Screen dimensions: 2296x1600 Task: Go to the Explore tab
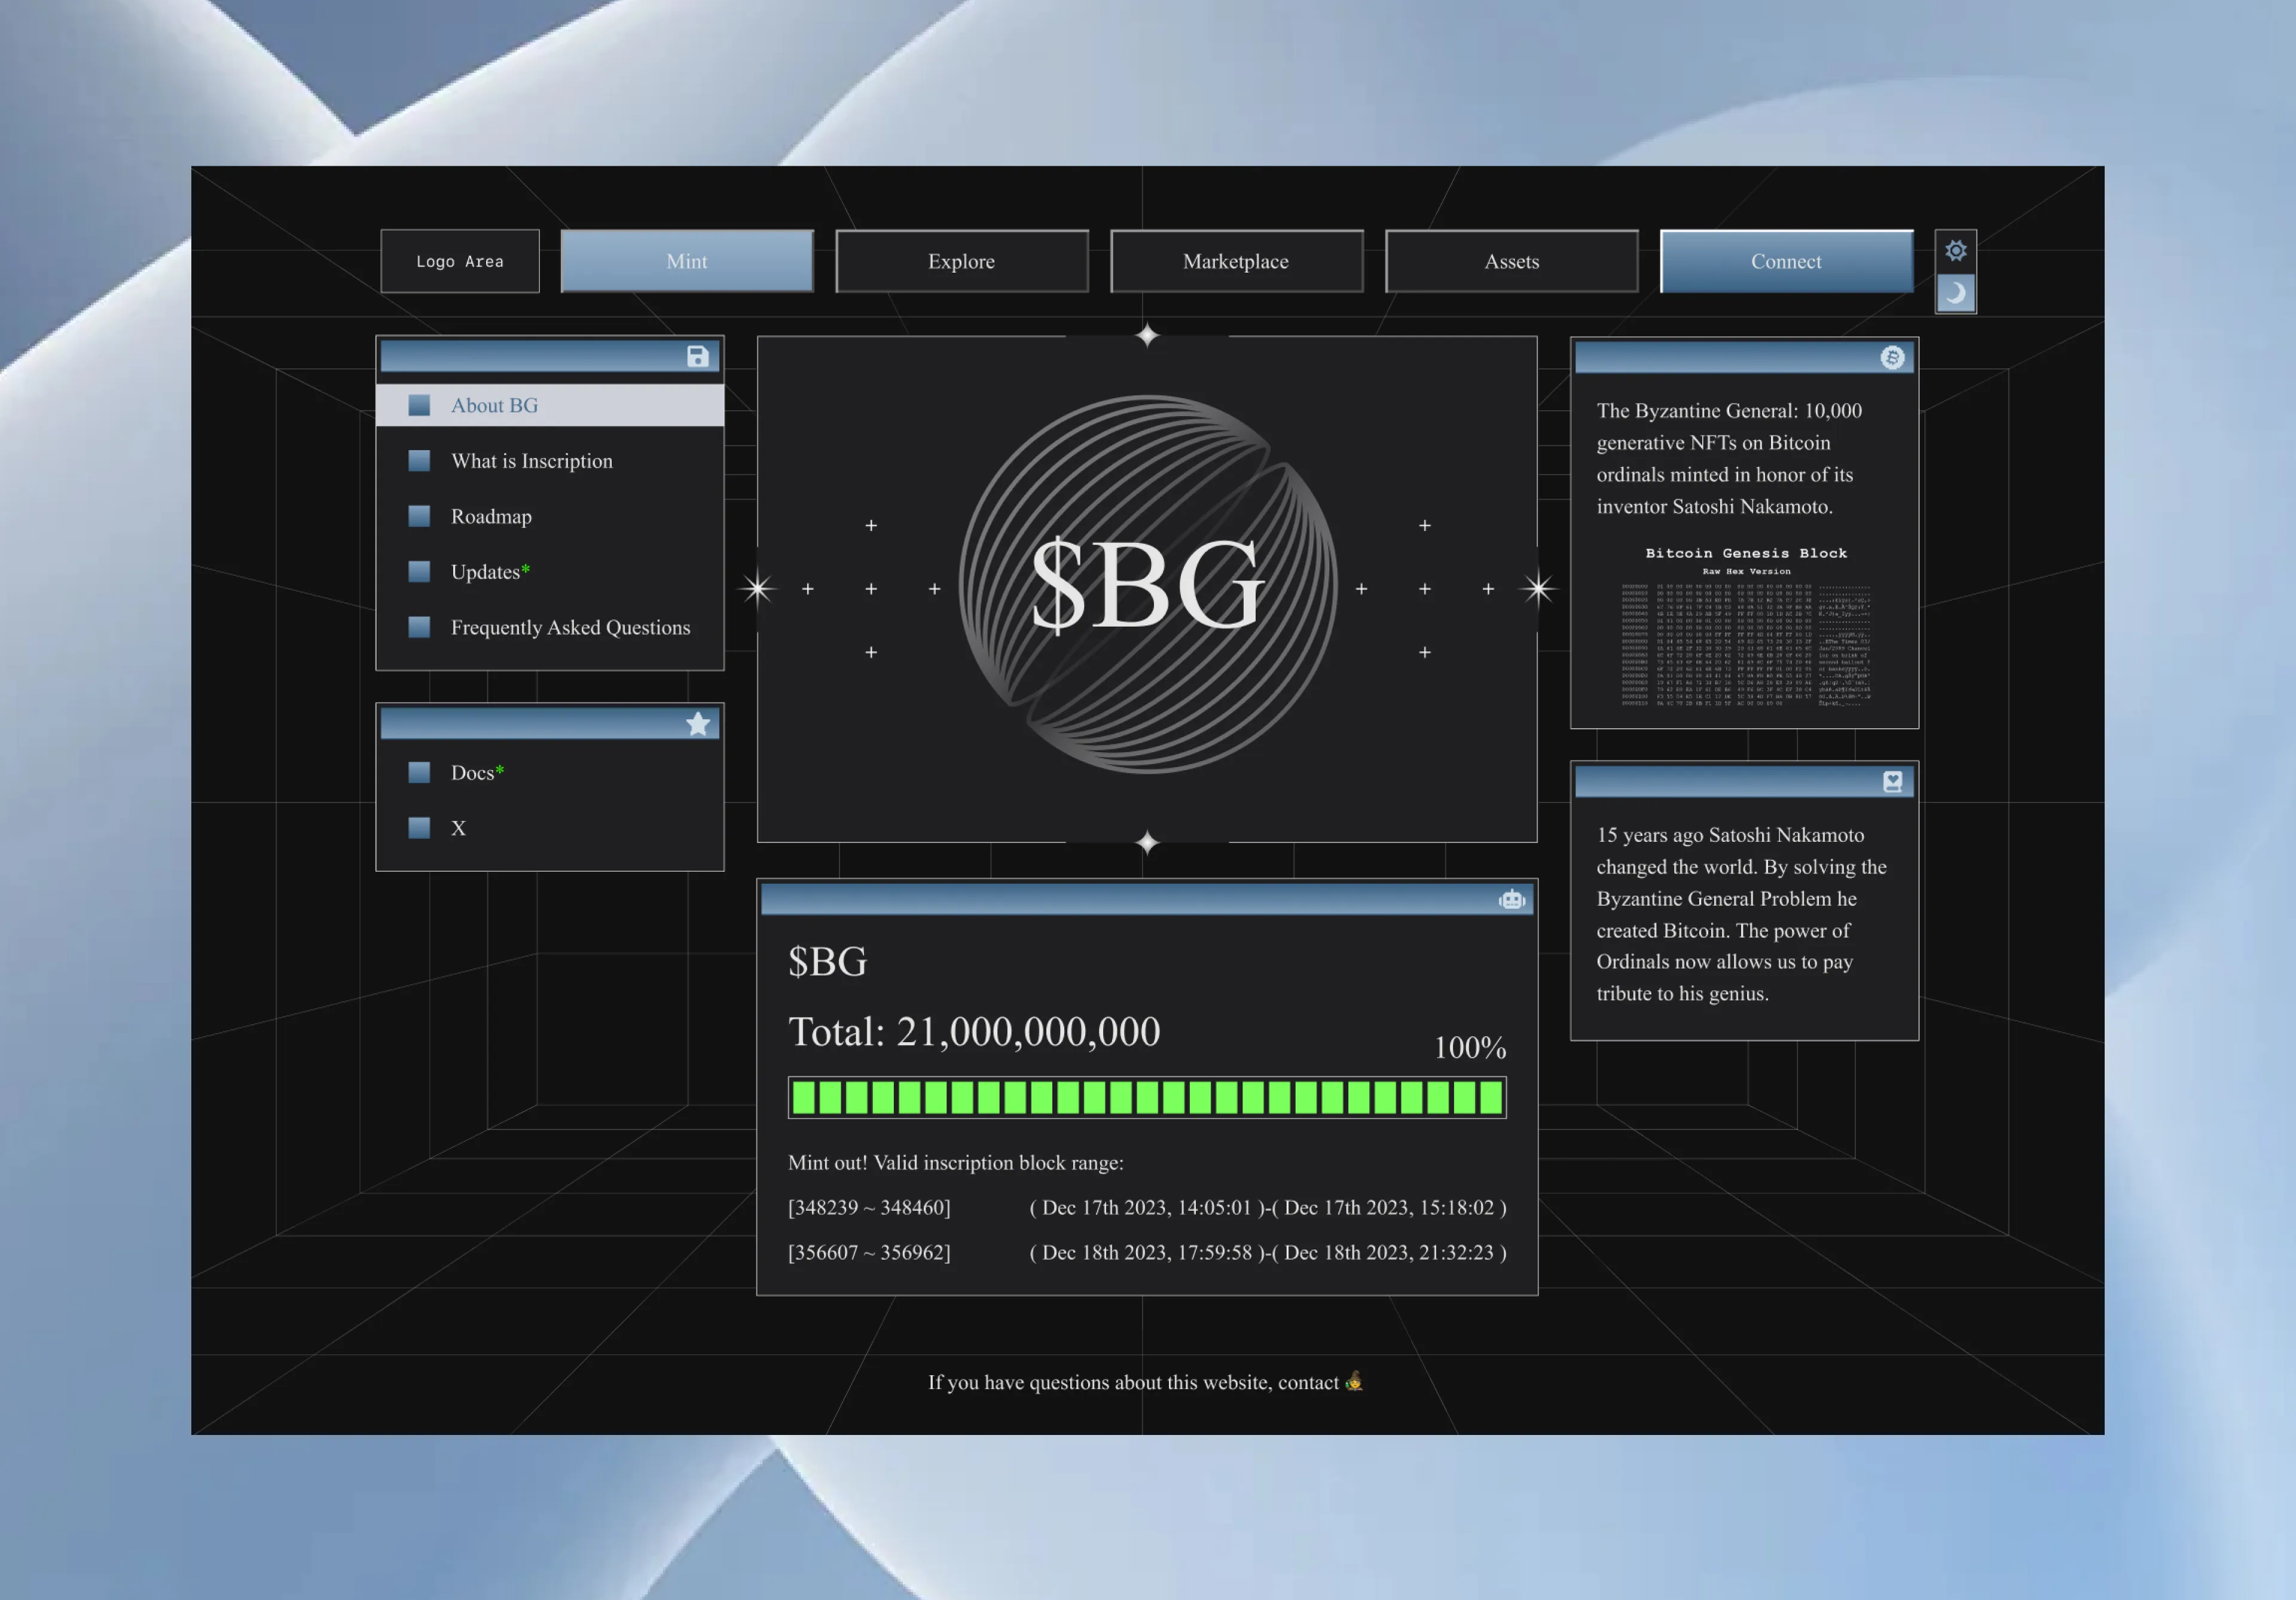pos(961,261)
